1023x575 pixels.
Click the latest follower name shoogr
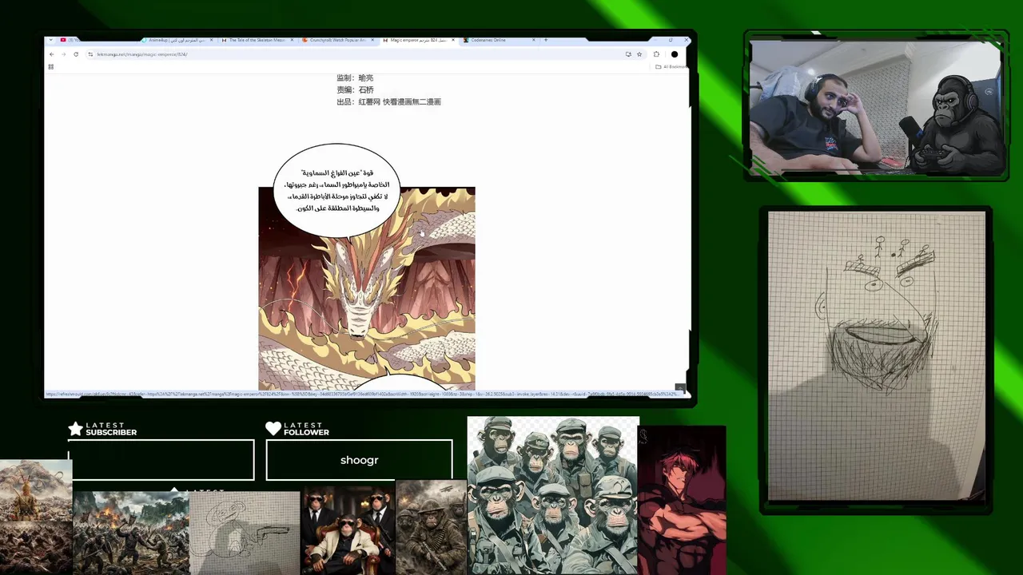coord(360,460)
